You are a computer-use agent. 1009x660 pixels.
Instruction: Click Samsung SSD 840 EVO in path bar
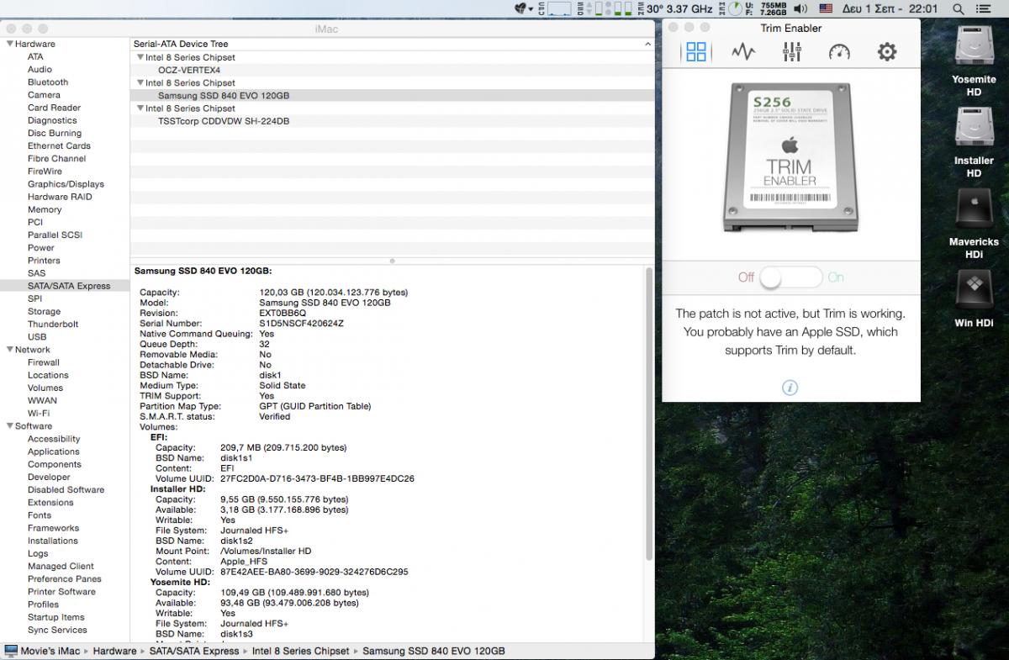click(434, 651)
